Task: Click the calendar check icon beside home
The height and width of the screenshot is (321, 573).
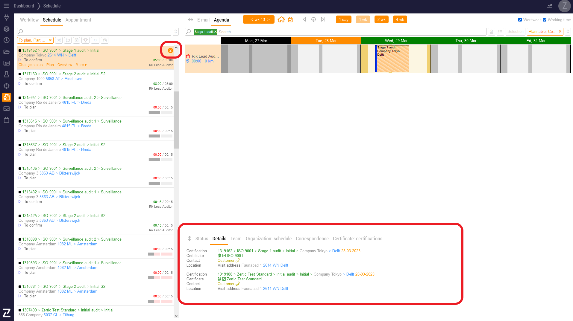Action: tap(290, 20)
